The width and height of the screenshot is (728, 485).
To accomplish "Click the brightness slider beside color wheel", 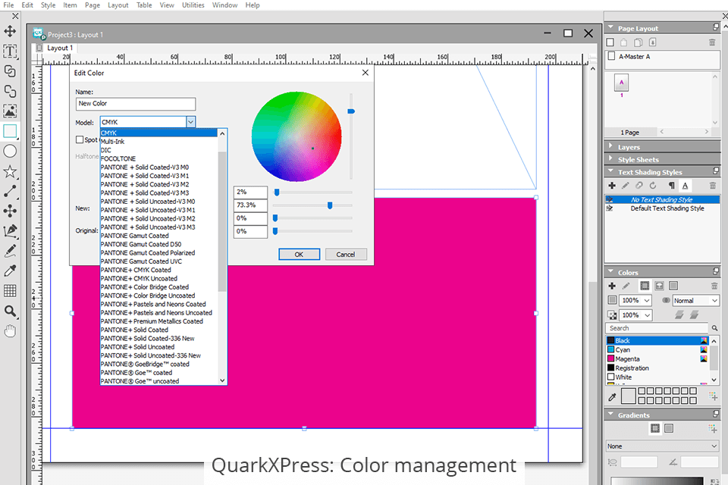I will [x=351, y=111].
